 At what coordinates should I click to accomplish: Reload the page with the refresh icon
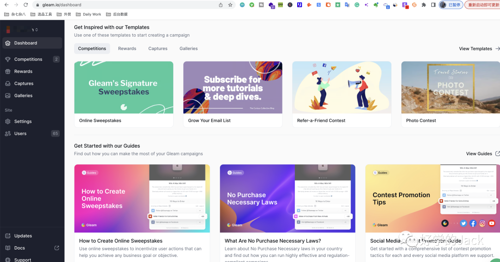click(26, 5)
